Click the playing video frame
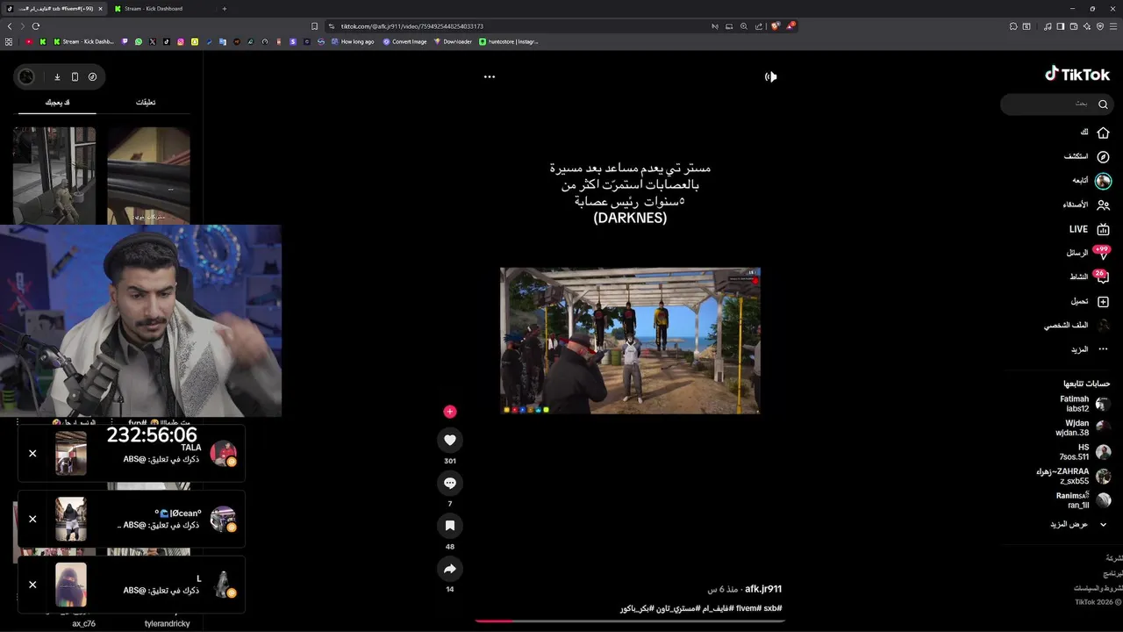Viewport: 1123px width, 632px height. point(630,341)
